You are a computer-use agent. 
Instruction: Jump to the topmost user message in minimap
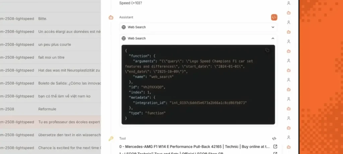click(289, 3)
